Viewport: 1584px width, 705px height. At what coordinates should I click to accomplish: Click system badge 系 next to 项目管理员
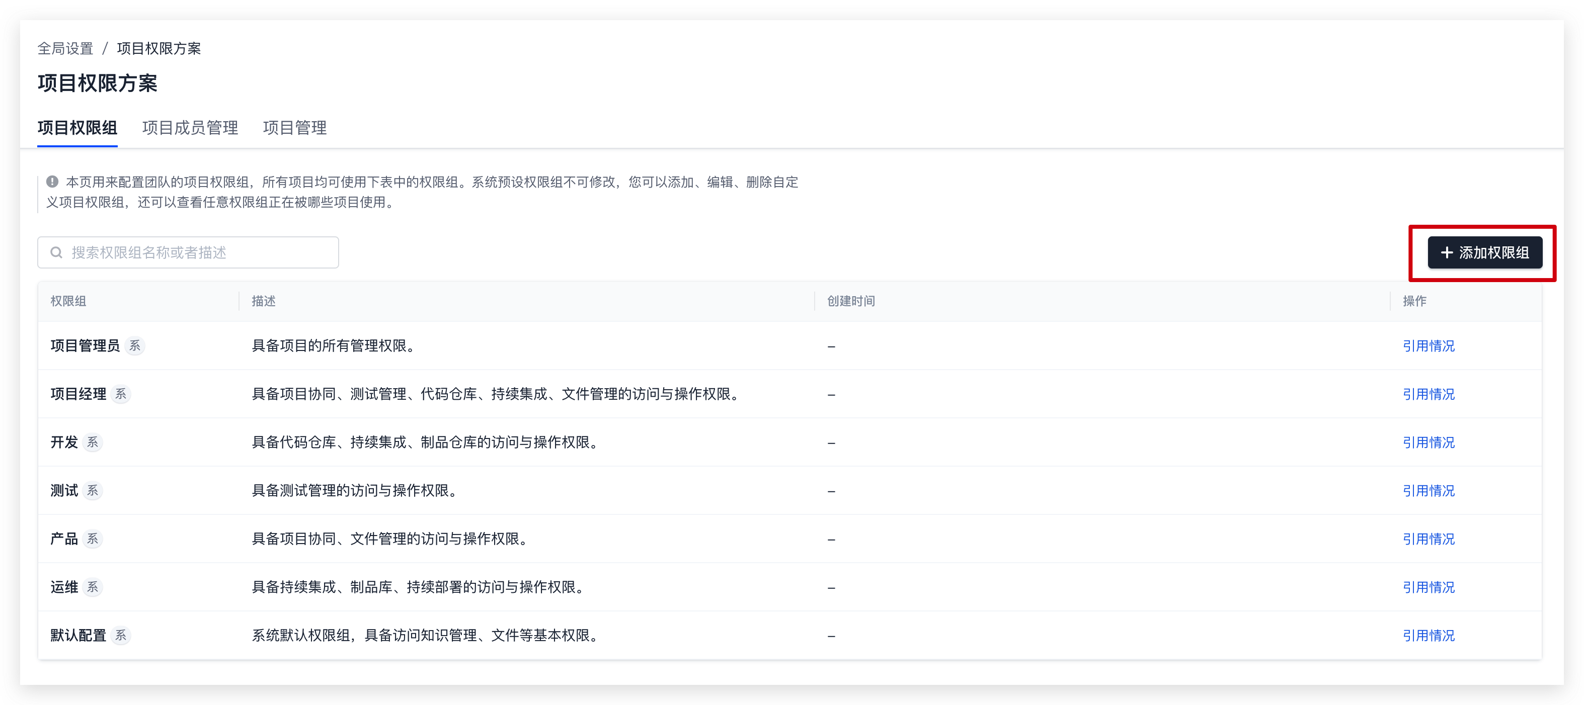click(x=135, y=346)
